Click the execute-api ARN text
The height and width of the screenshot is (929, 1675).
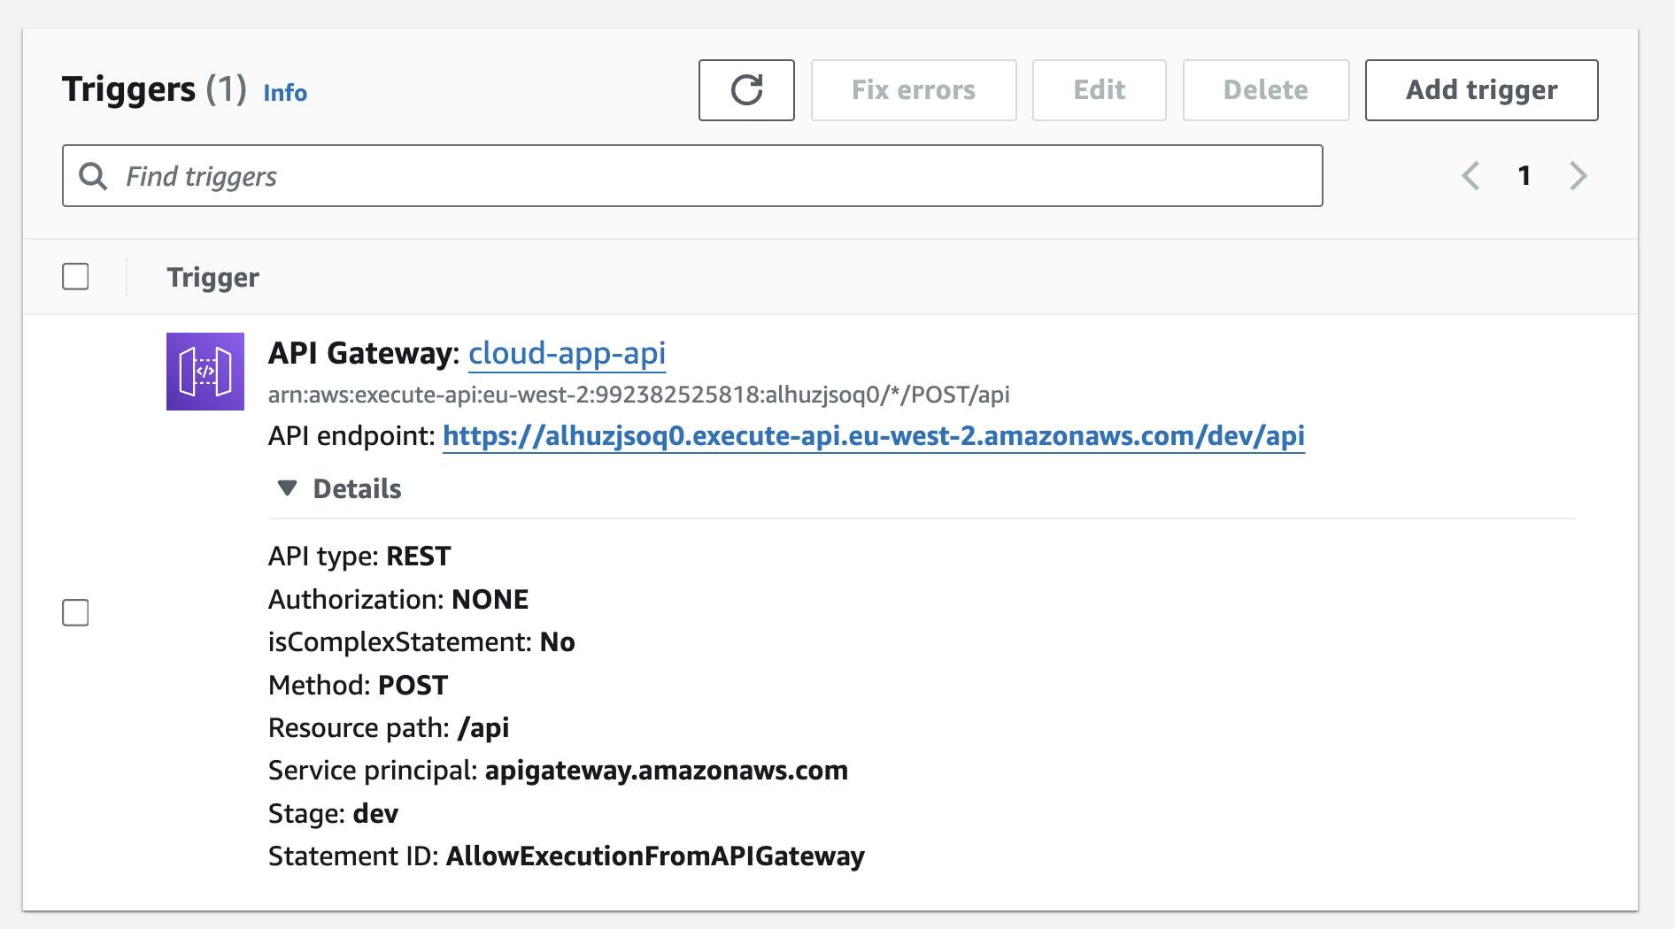pyautogui.click(x=639, y=395)
